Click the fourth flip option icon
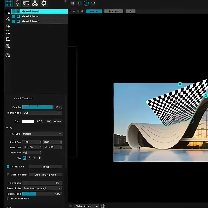 40,158
